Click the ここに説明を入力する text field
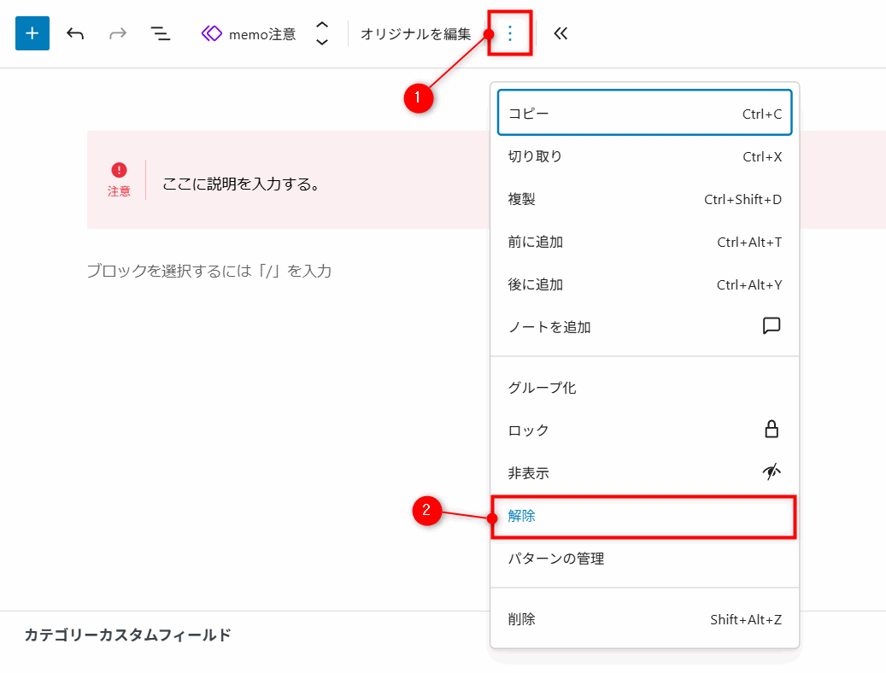The height and width of the screenshot is (673, 886). pyautogui.click(x=242, y=184)
